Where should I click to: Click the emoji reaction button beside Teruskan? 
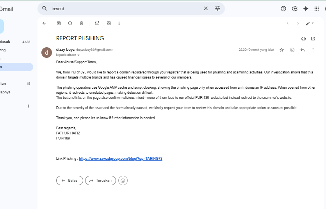123,180
